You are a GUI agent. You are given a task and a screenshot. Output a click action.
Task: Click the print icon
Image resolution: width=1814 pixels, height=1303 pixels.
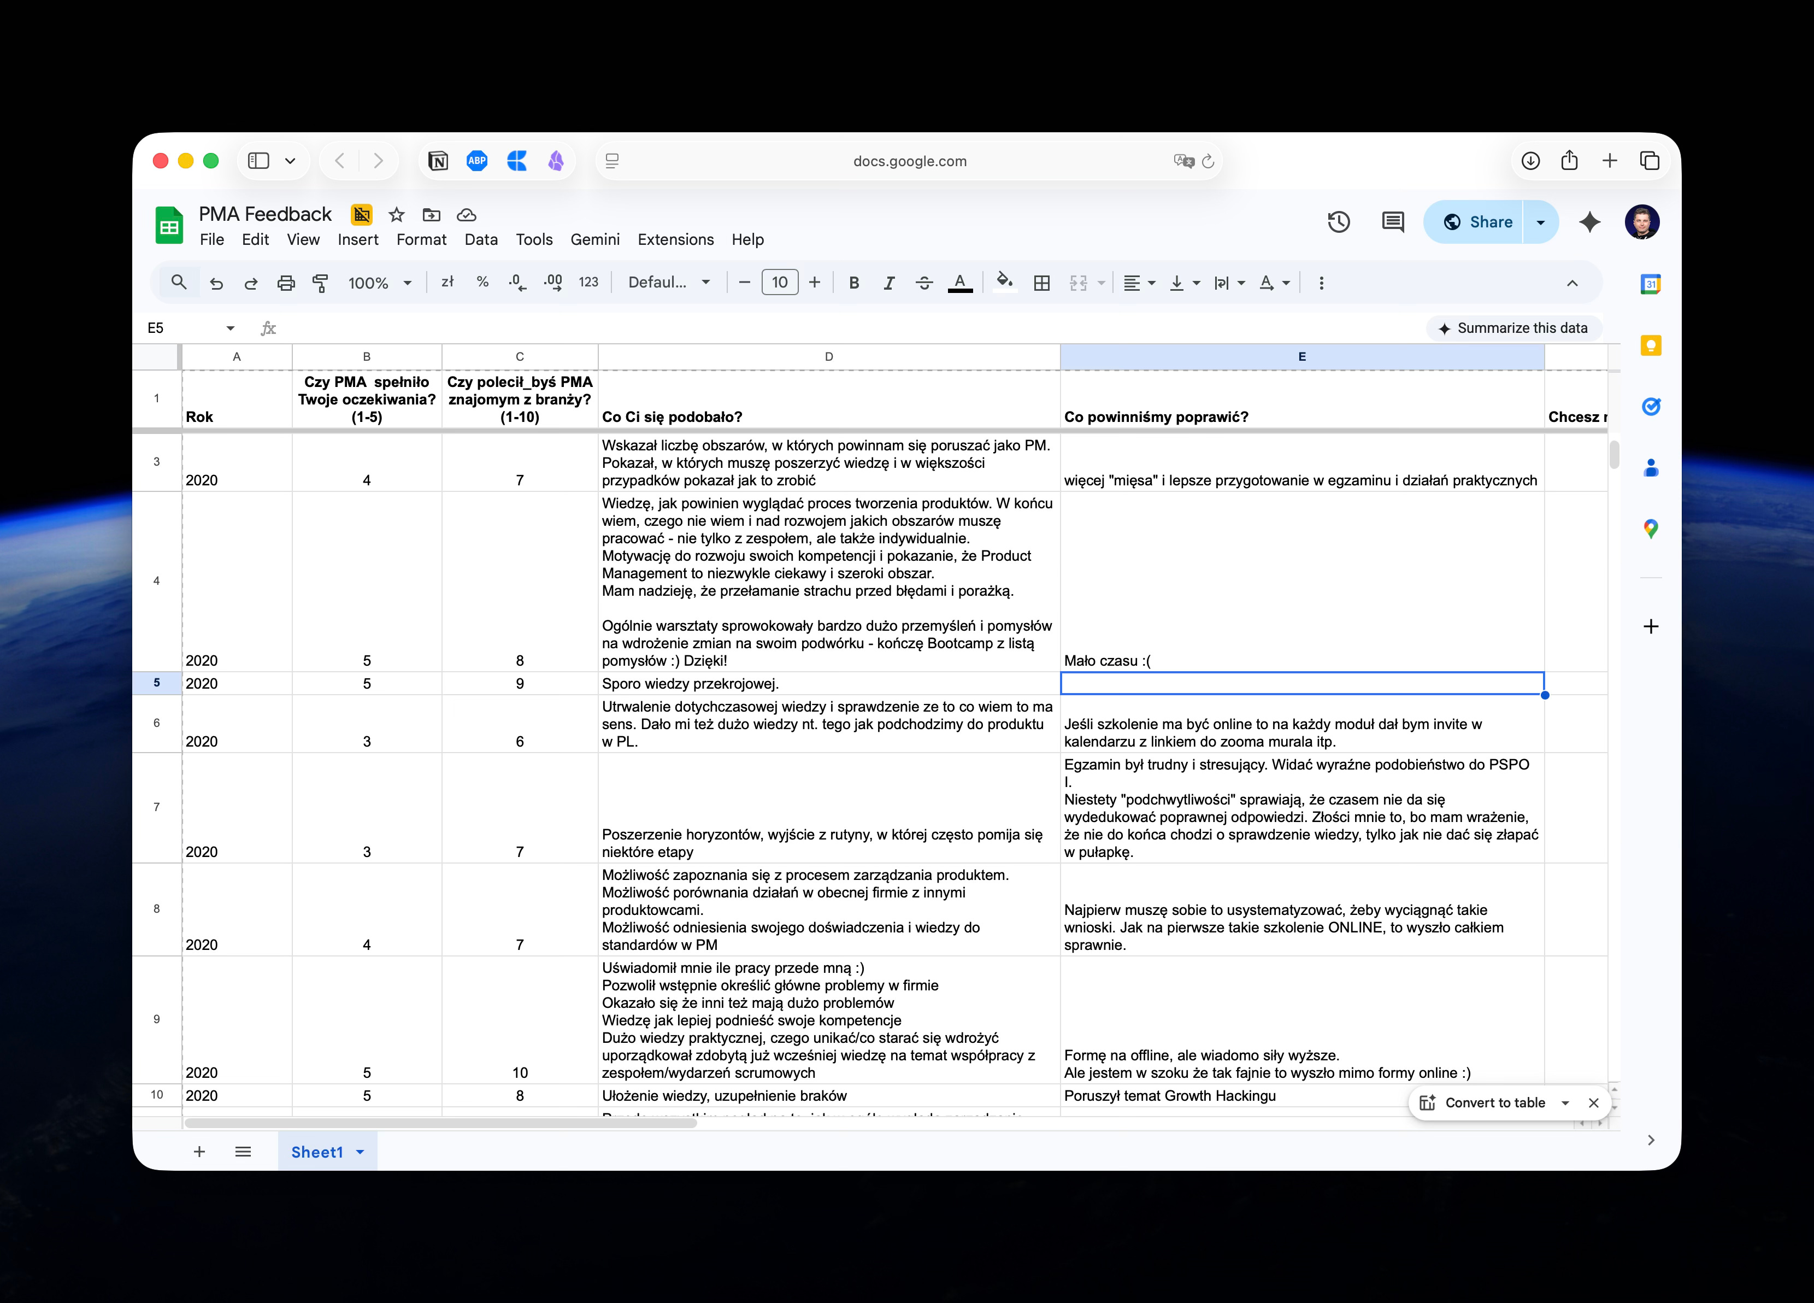click(x=286, y=283)
